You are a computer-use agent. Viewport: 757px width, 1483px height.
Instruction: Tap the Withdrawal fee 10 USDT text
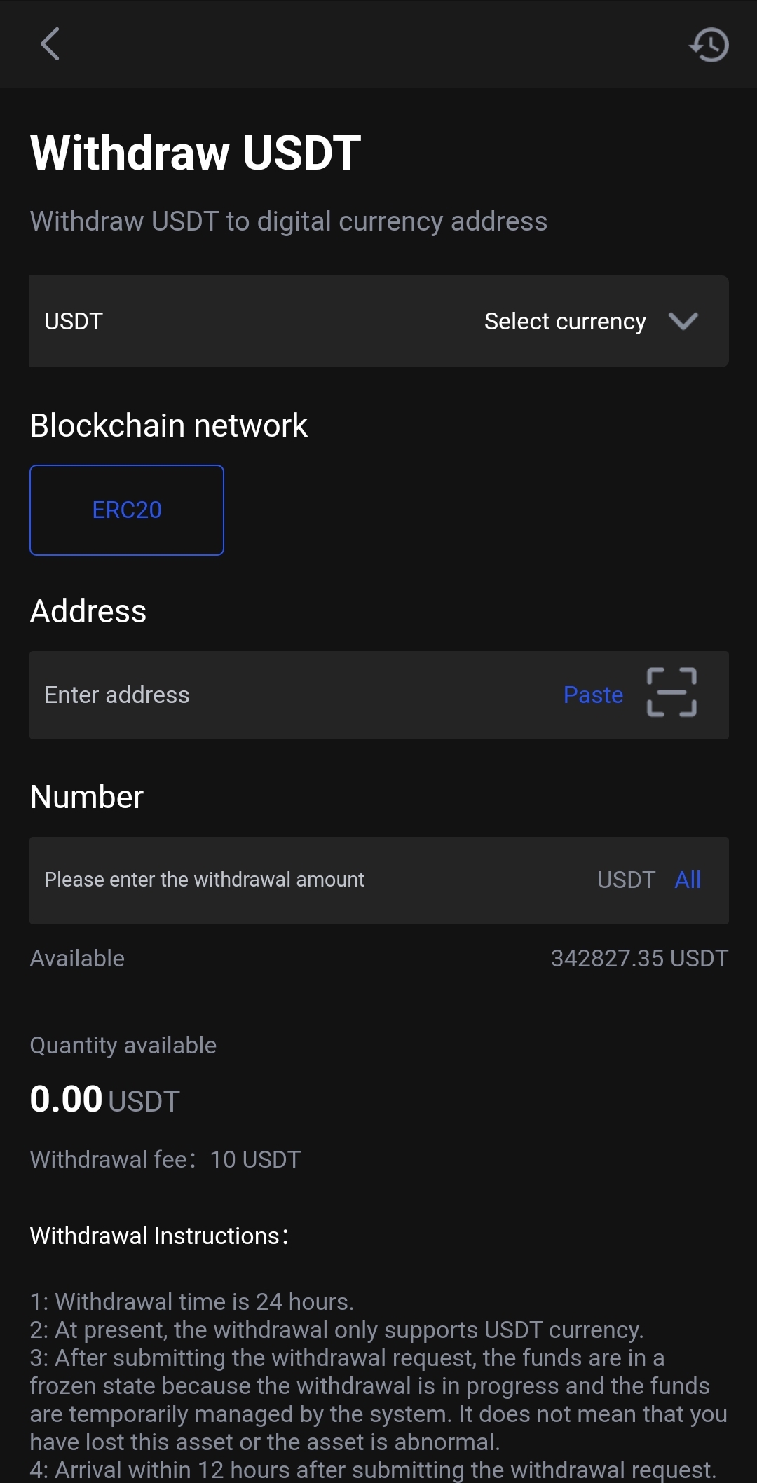(x=165, y=1159)
